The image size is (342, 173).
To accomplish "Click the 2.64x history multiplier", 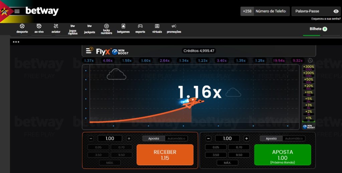I will 165,61.
